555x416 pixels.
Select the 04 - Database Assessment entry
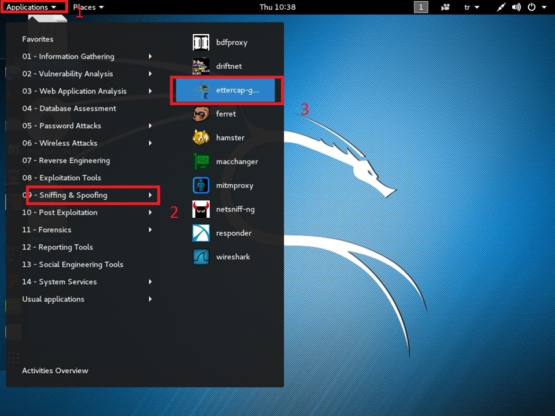[x=87, y=108]
